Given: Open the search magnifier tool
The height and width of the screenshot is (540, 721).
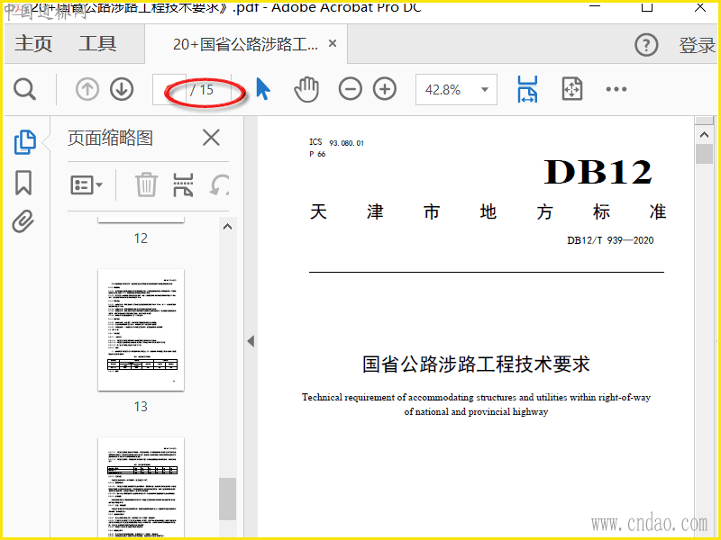Looking at the screenshot, I should 25,89.
